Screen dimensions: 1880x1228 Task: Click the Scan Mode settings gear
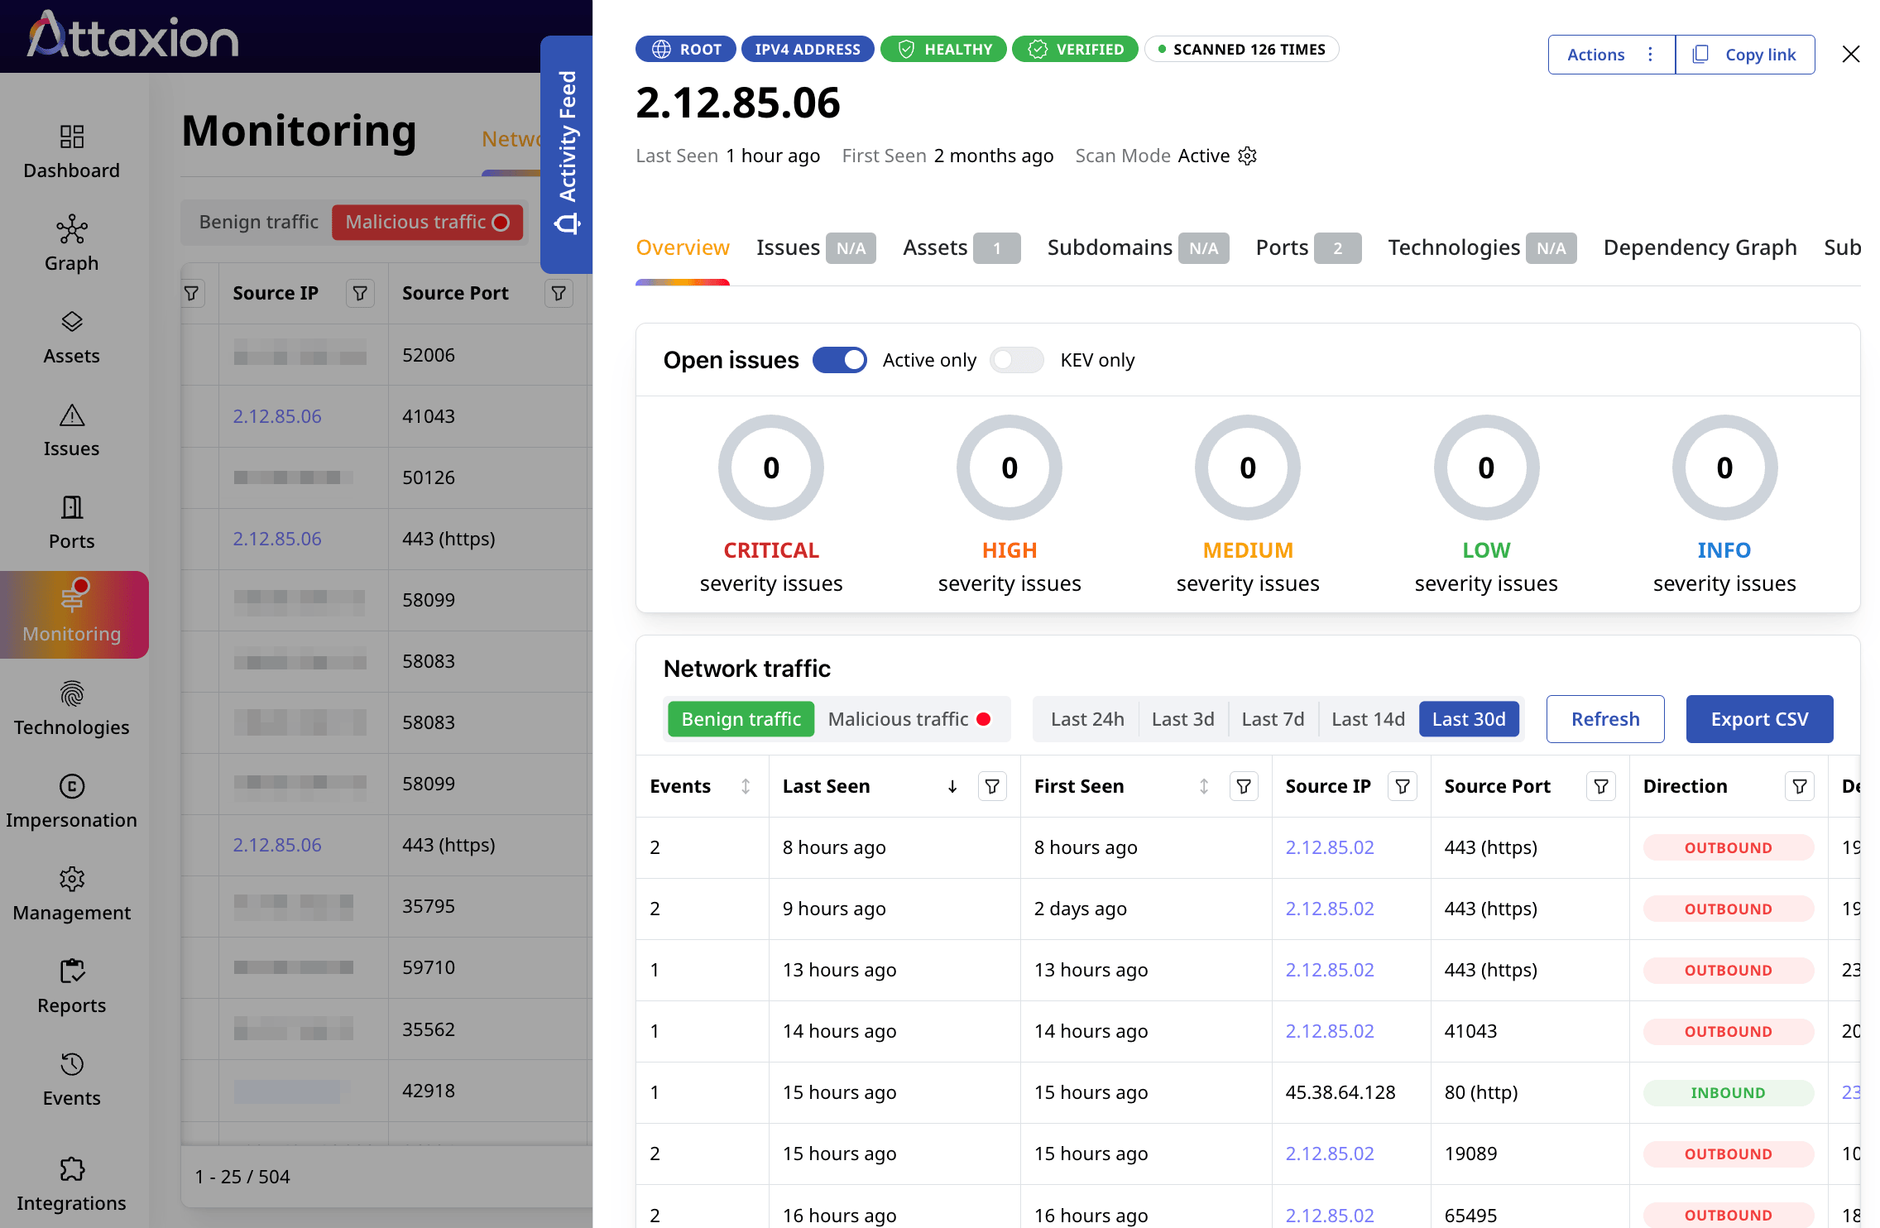pyautogui.click(x=1247, y=156)
